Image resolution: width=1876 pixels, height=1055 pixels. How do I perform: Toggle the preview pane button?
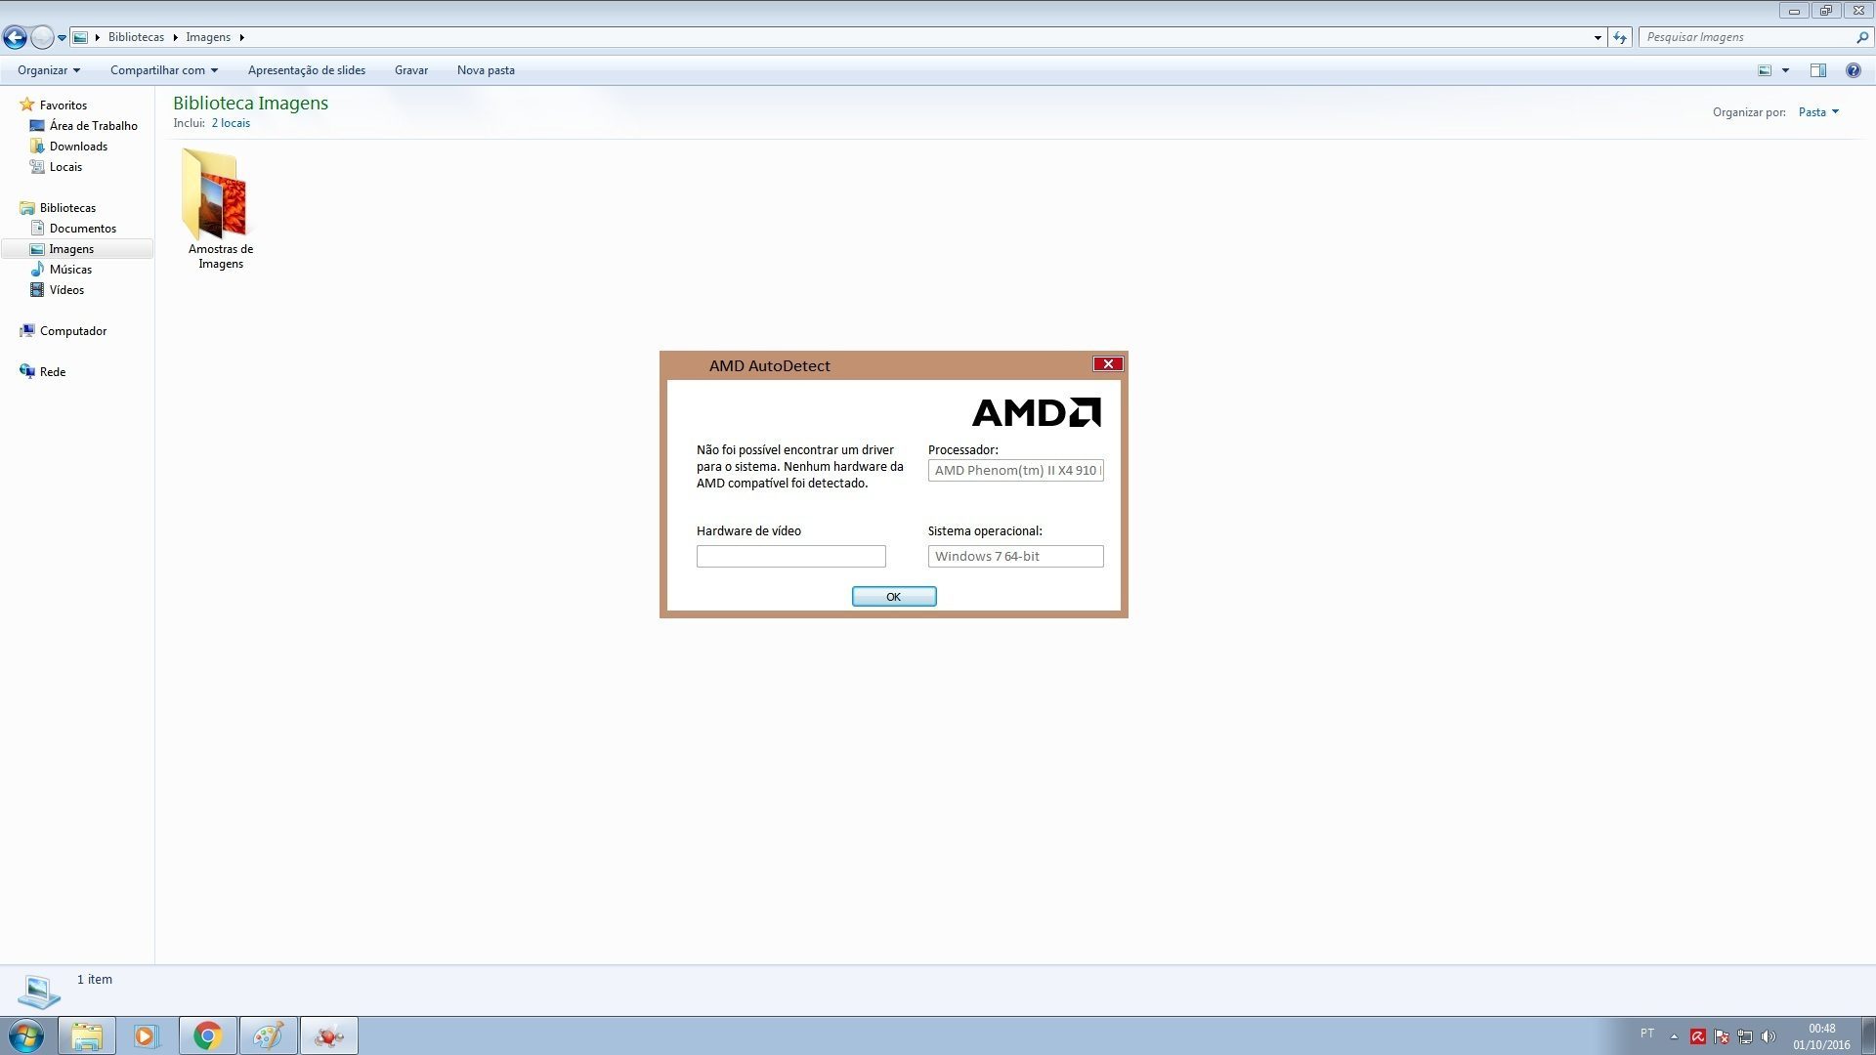point(1818,70)
